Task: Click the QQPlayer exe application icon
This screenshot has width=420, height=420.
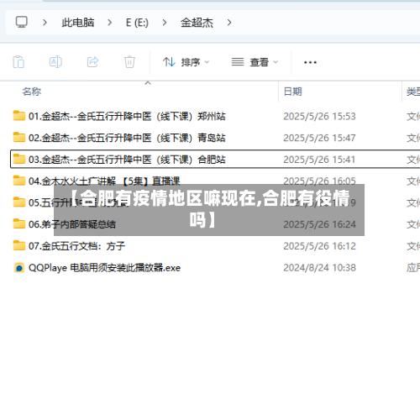Action: (19, 268)
